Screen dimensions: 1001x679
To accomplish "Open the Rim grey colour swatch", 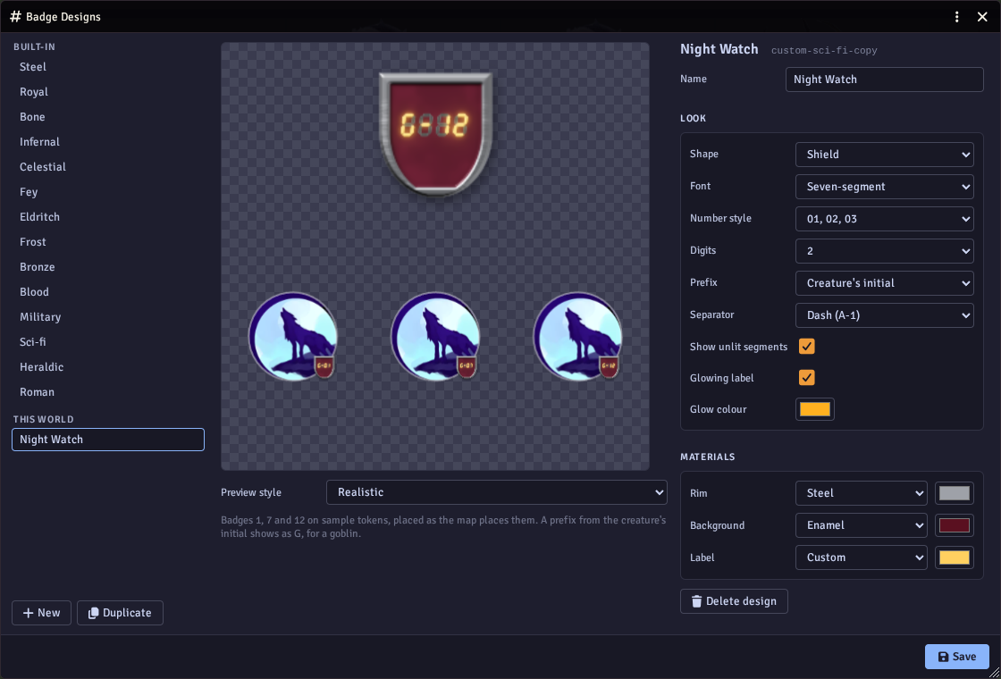I will (955, 493).
